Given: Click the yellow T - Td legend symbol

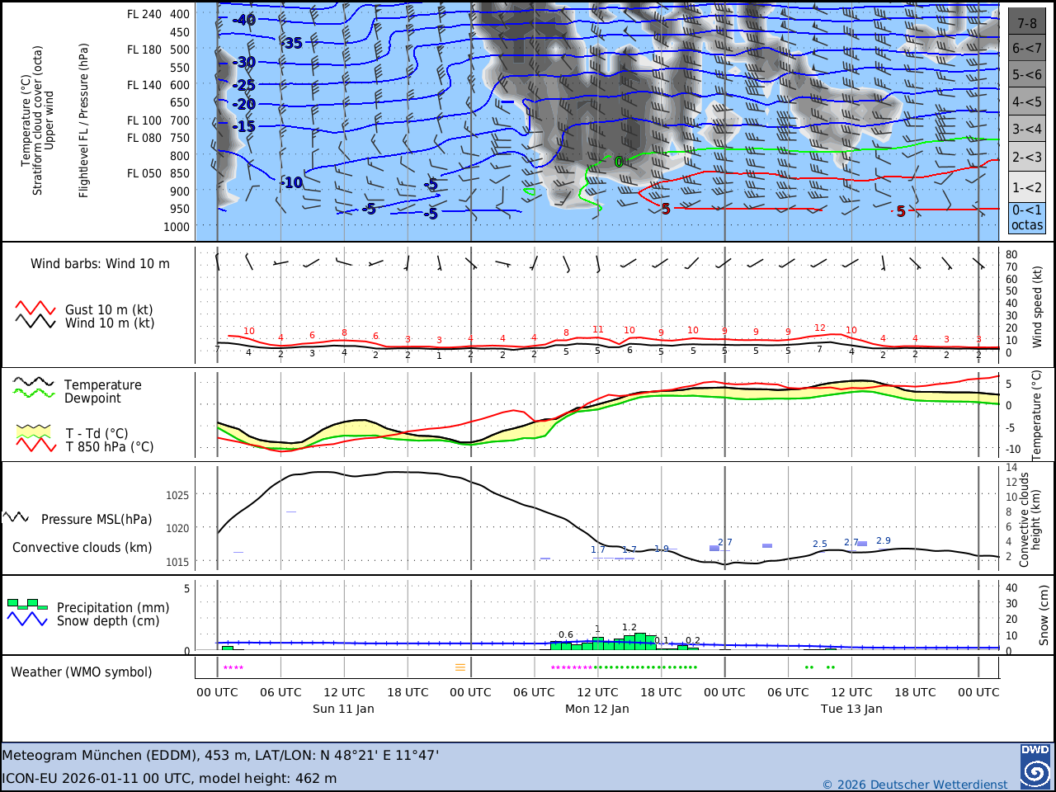Looking at the screenshot, I should (x=34, y=431).
